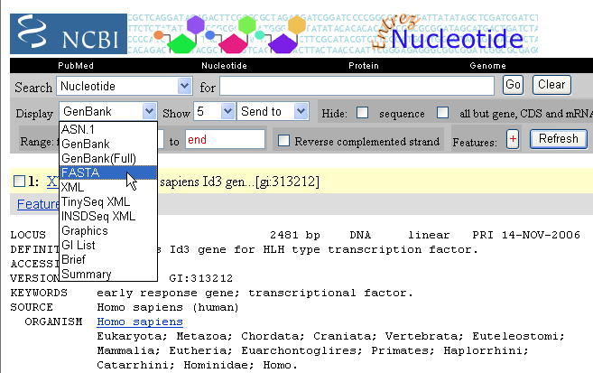The height and width of the screenshot is (373, 593).
Task: Open the Show count dropdown
Action: [x=215, y=111]
